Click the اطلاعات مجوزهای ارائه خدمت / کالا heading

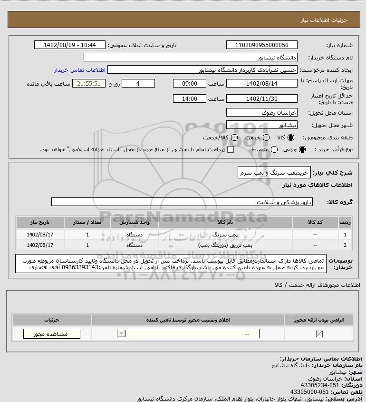tap(317, 285)
